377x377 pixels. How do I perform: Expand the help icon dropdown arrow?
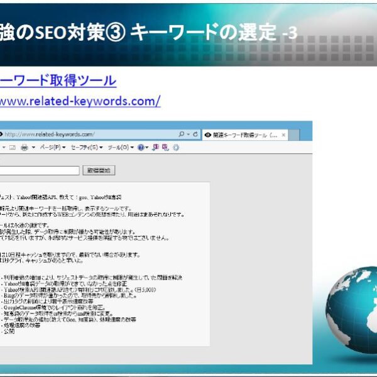(x=148, y=148)
